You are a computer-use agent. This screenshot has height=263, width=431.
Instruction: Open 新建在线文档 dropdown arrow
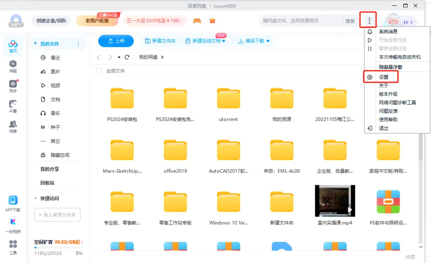tap(224, 41)
